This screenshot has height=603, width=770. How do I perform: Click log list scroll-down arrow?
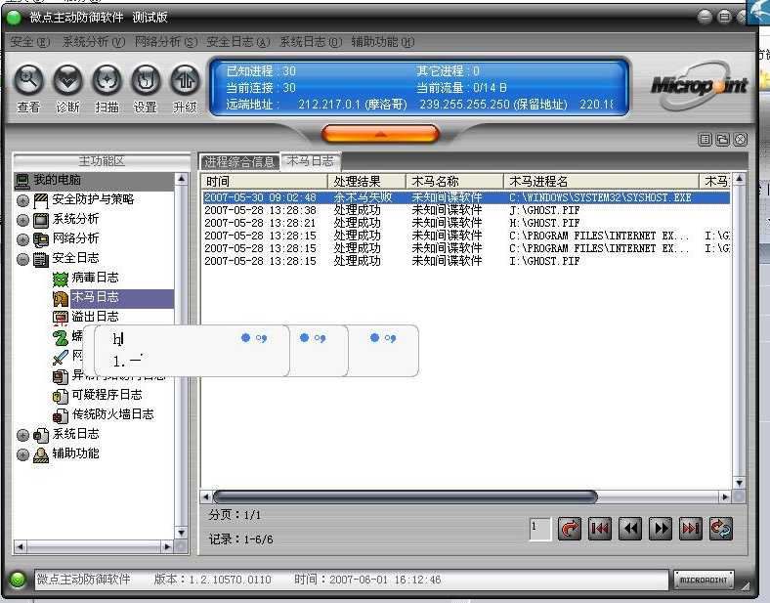(x=740, y=483)
